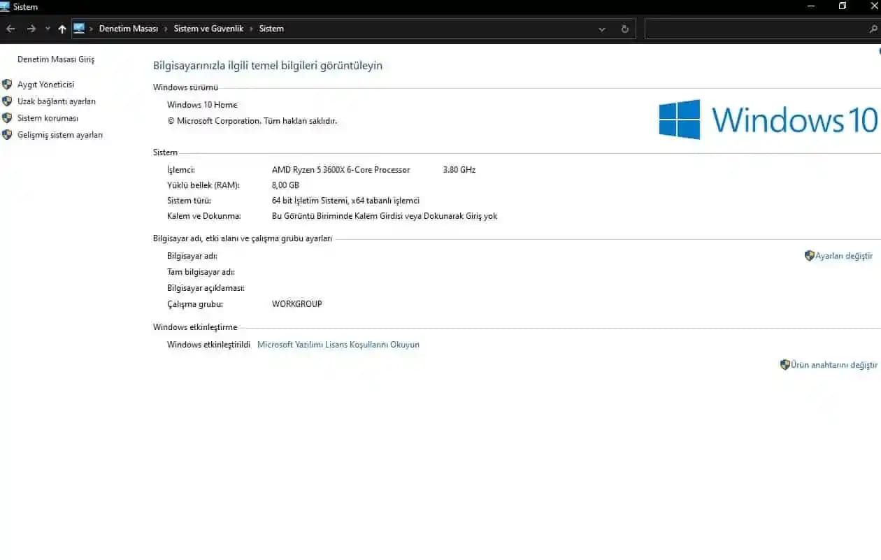
Task: Select Sistem ve Güvenlik in the breadcrumb
Action: click(x=210, y=29)
